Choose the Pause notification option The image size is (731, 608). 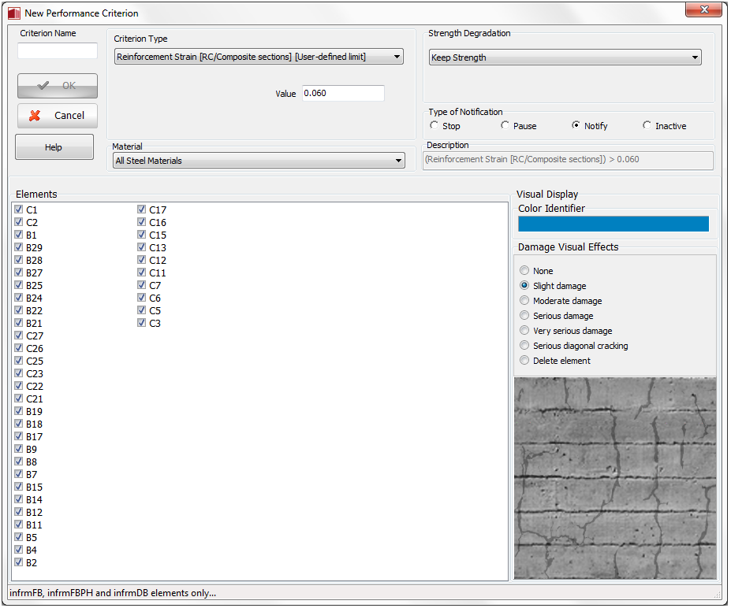click(x=505, y=126)
